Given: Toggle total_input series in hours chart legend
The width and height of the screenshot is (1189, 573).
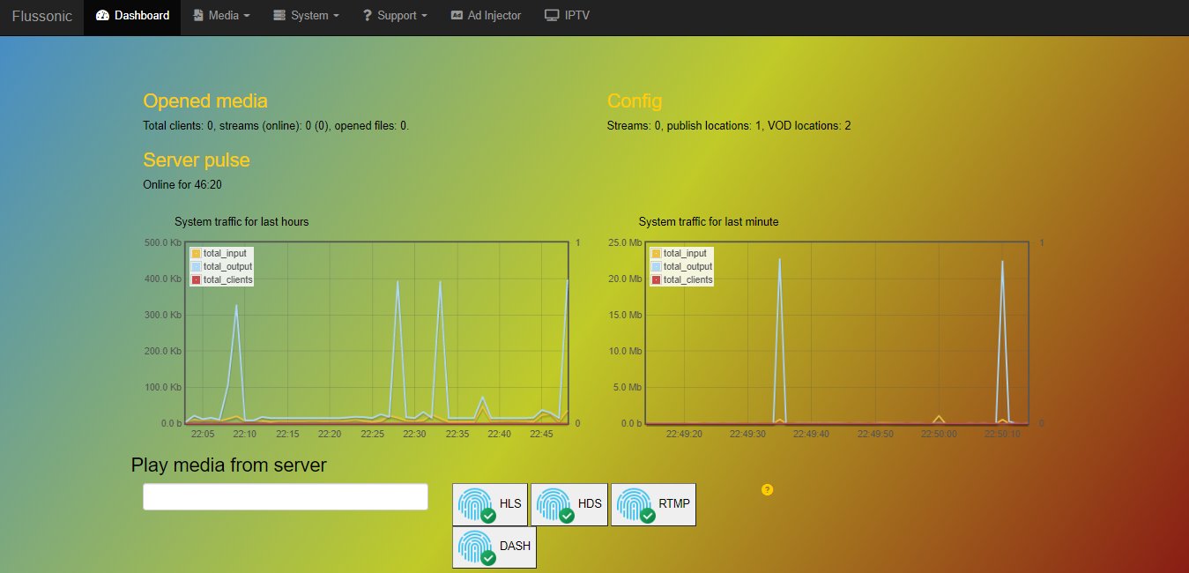Looking at the screenshot, I should (221, 253).
